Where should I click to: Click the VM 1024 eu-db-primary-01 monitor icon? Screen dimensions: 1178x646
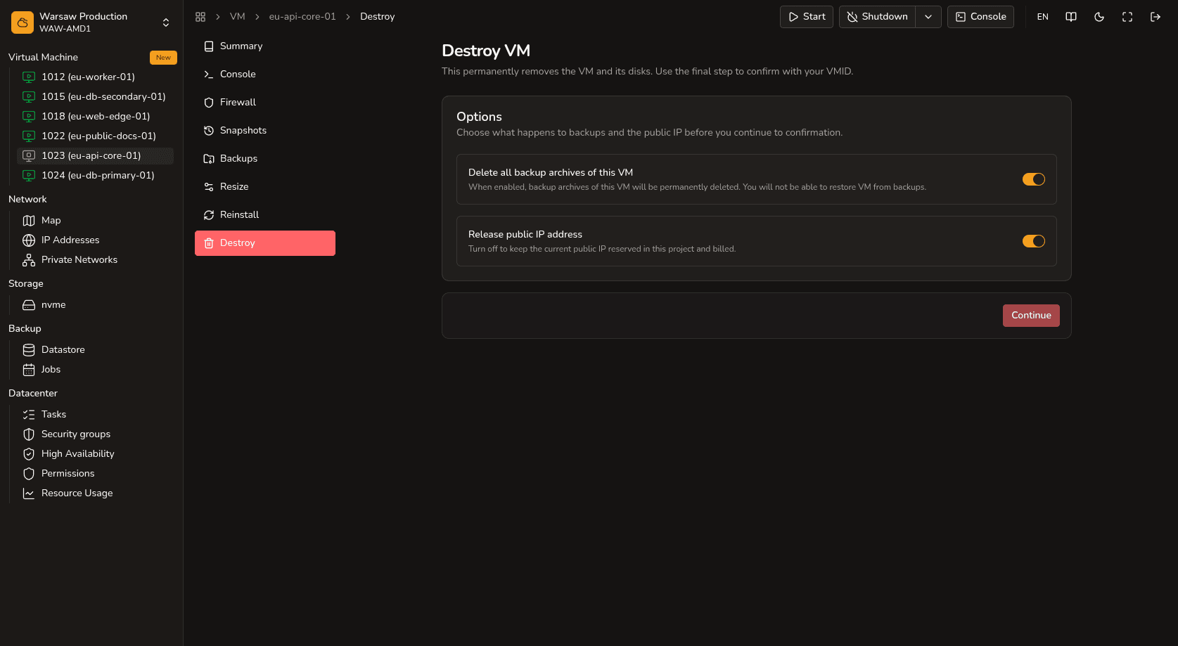pyautogui.click(x=29, y=176)
